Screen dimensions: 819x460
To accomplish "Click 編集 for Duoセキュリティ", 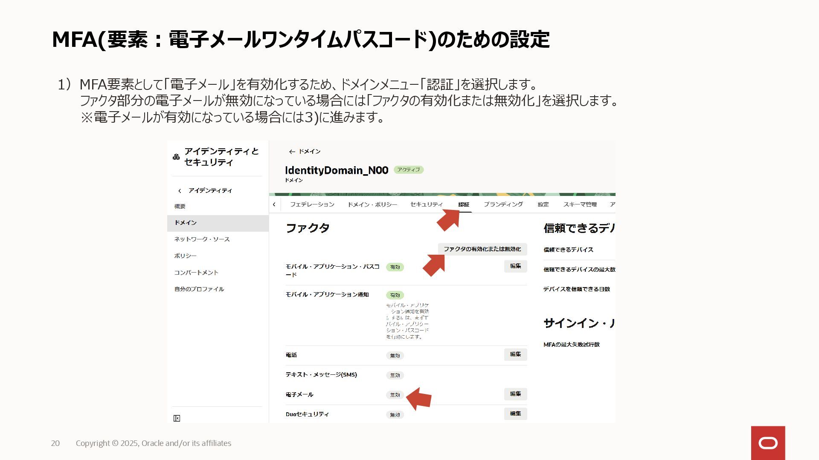I will 516,414.
